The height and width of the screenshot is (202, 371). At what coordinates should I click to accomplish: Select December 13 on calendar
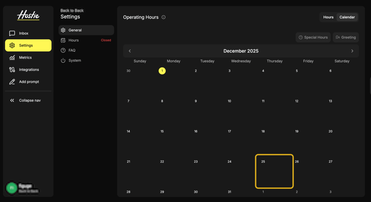(x=331, y=101)
